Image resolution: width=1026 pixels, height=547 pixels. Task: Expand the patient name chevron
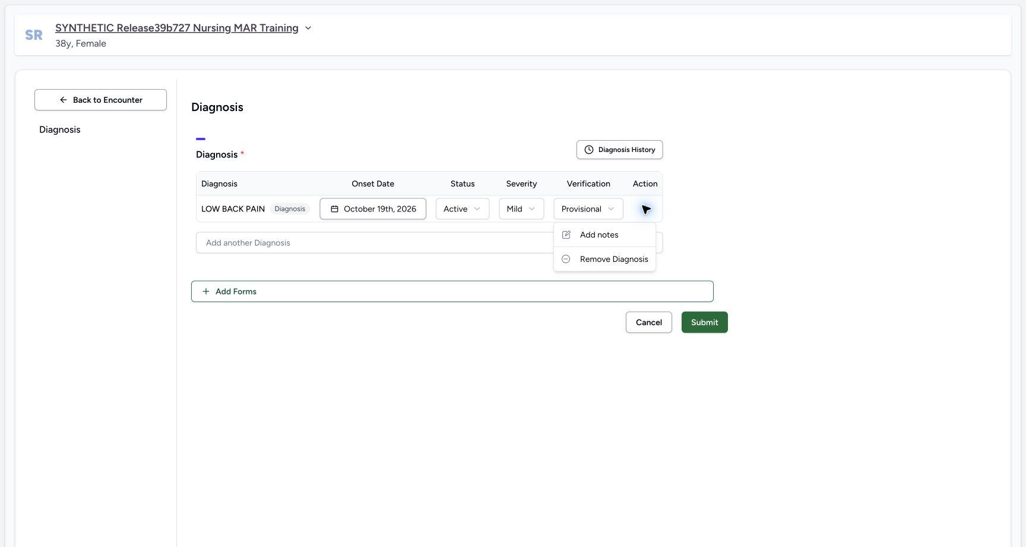(308, 28)
